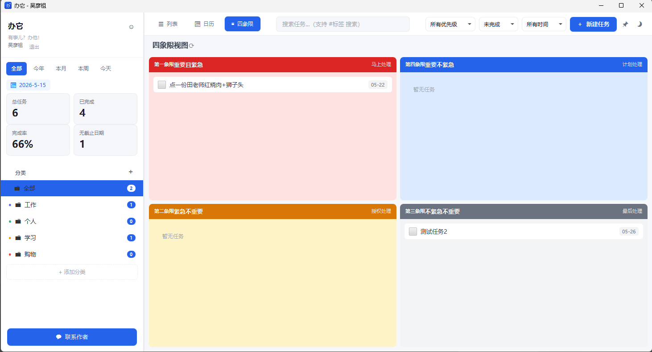Click the 第一象限重要且紧急 header

coord(272,65)
